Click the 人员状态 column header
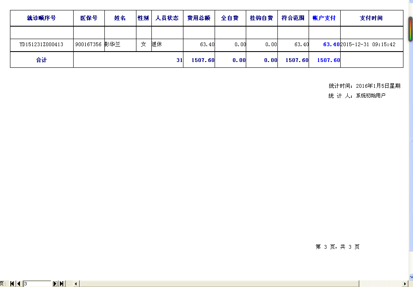This screenshot has height=287, width=413. coord(167,18)
